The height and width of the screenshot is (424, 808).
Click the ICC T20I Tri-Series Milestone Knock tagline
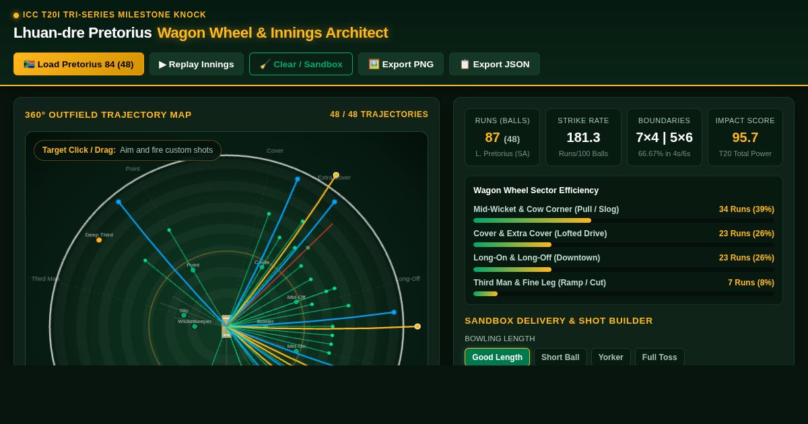click(114, 15)
